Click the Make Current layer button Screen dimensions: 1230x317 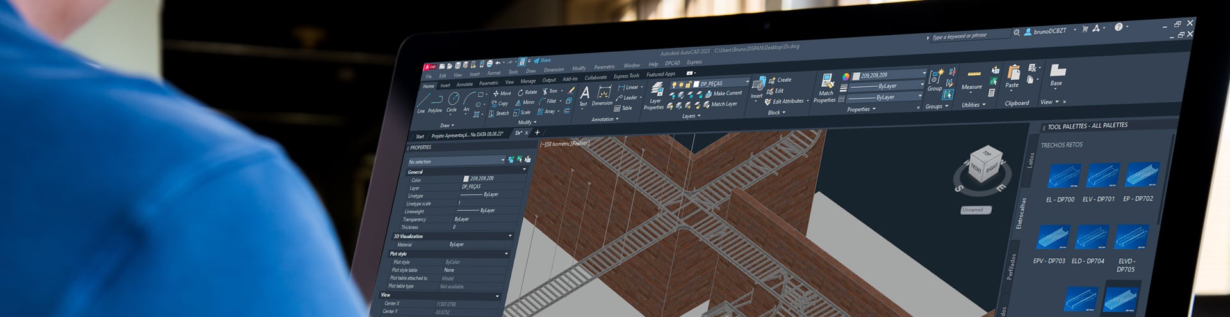[724, 93]
